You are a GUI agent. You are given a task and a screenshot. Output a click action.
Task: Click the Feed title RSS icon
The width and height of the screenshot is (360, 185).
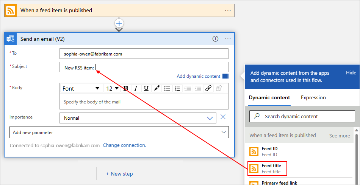coord(254,168)
